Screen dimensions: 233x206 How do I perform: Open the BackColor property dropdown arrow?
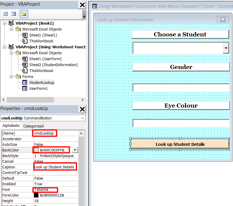(75, 150)
